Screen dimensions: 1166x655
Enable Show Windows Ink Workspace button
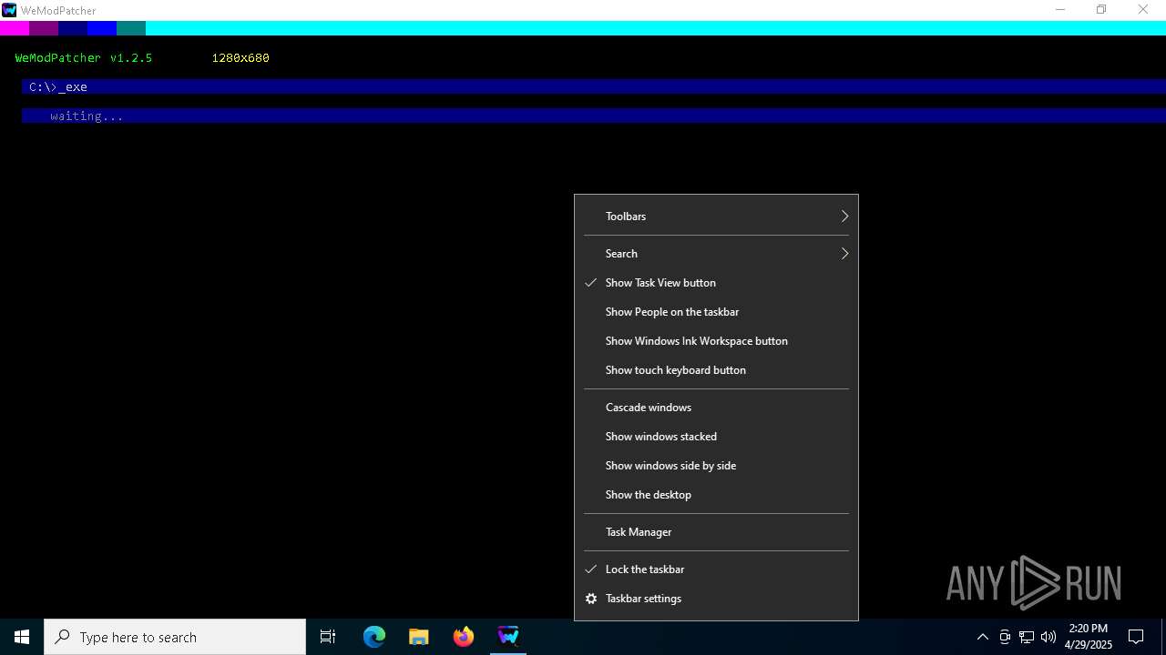pos(716,341)
